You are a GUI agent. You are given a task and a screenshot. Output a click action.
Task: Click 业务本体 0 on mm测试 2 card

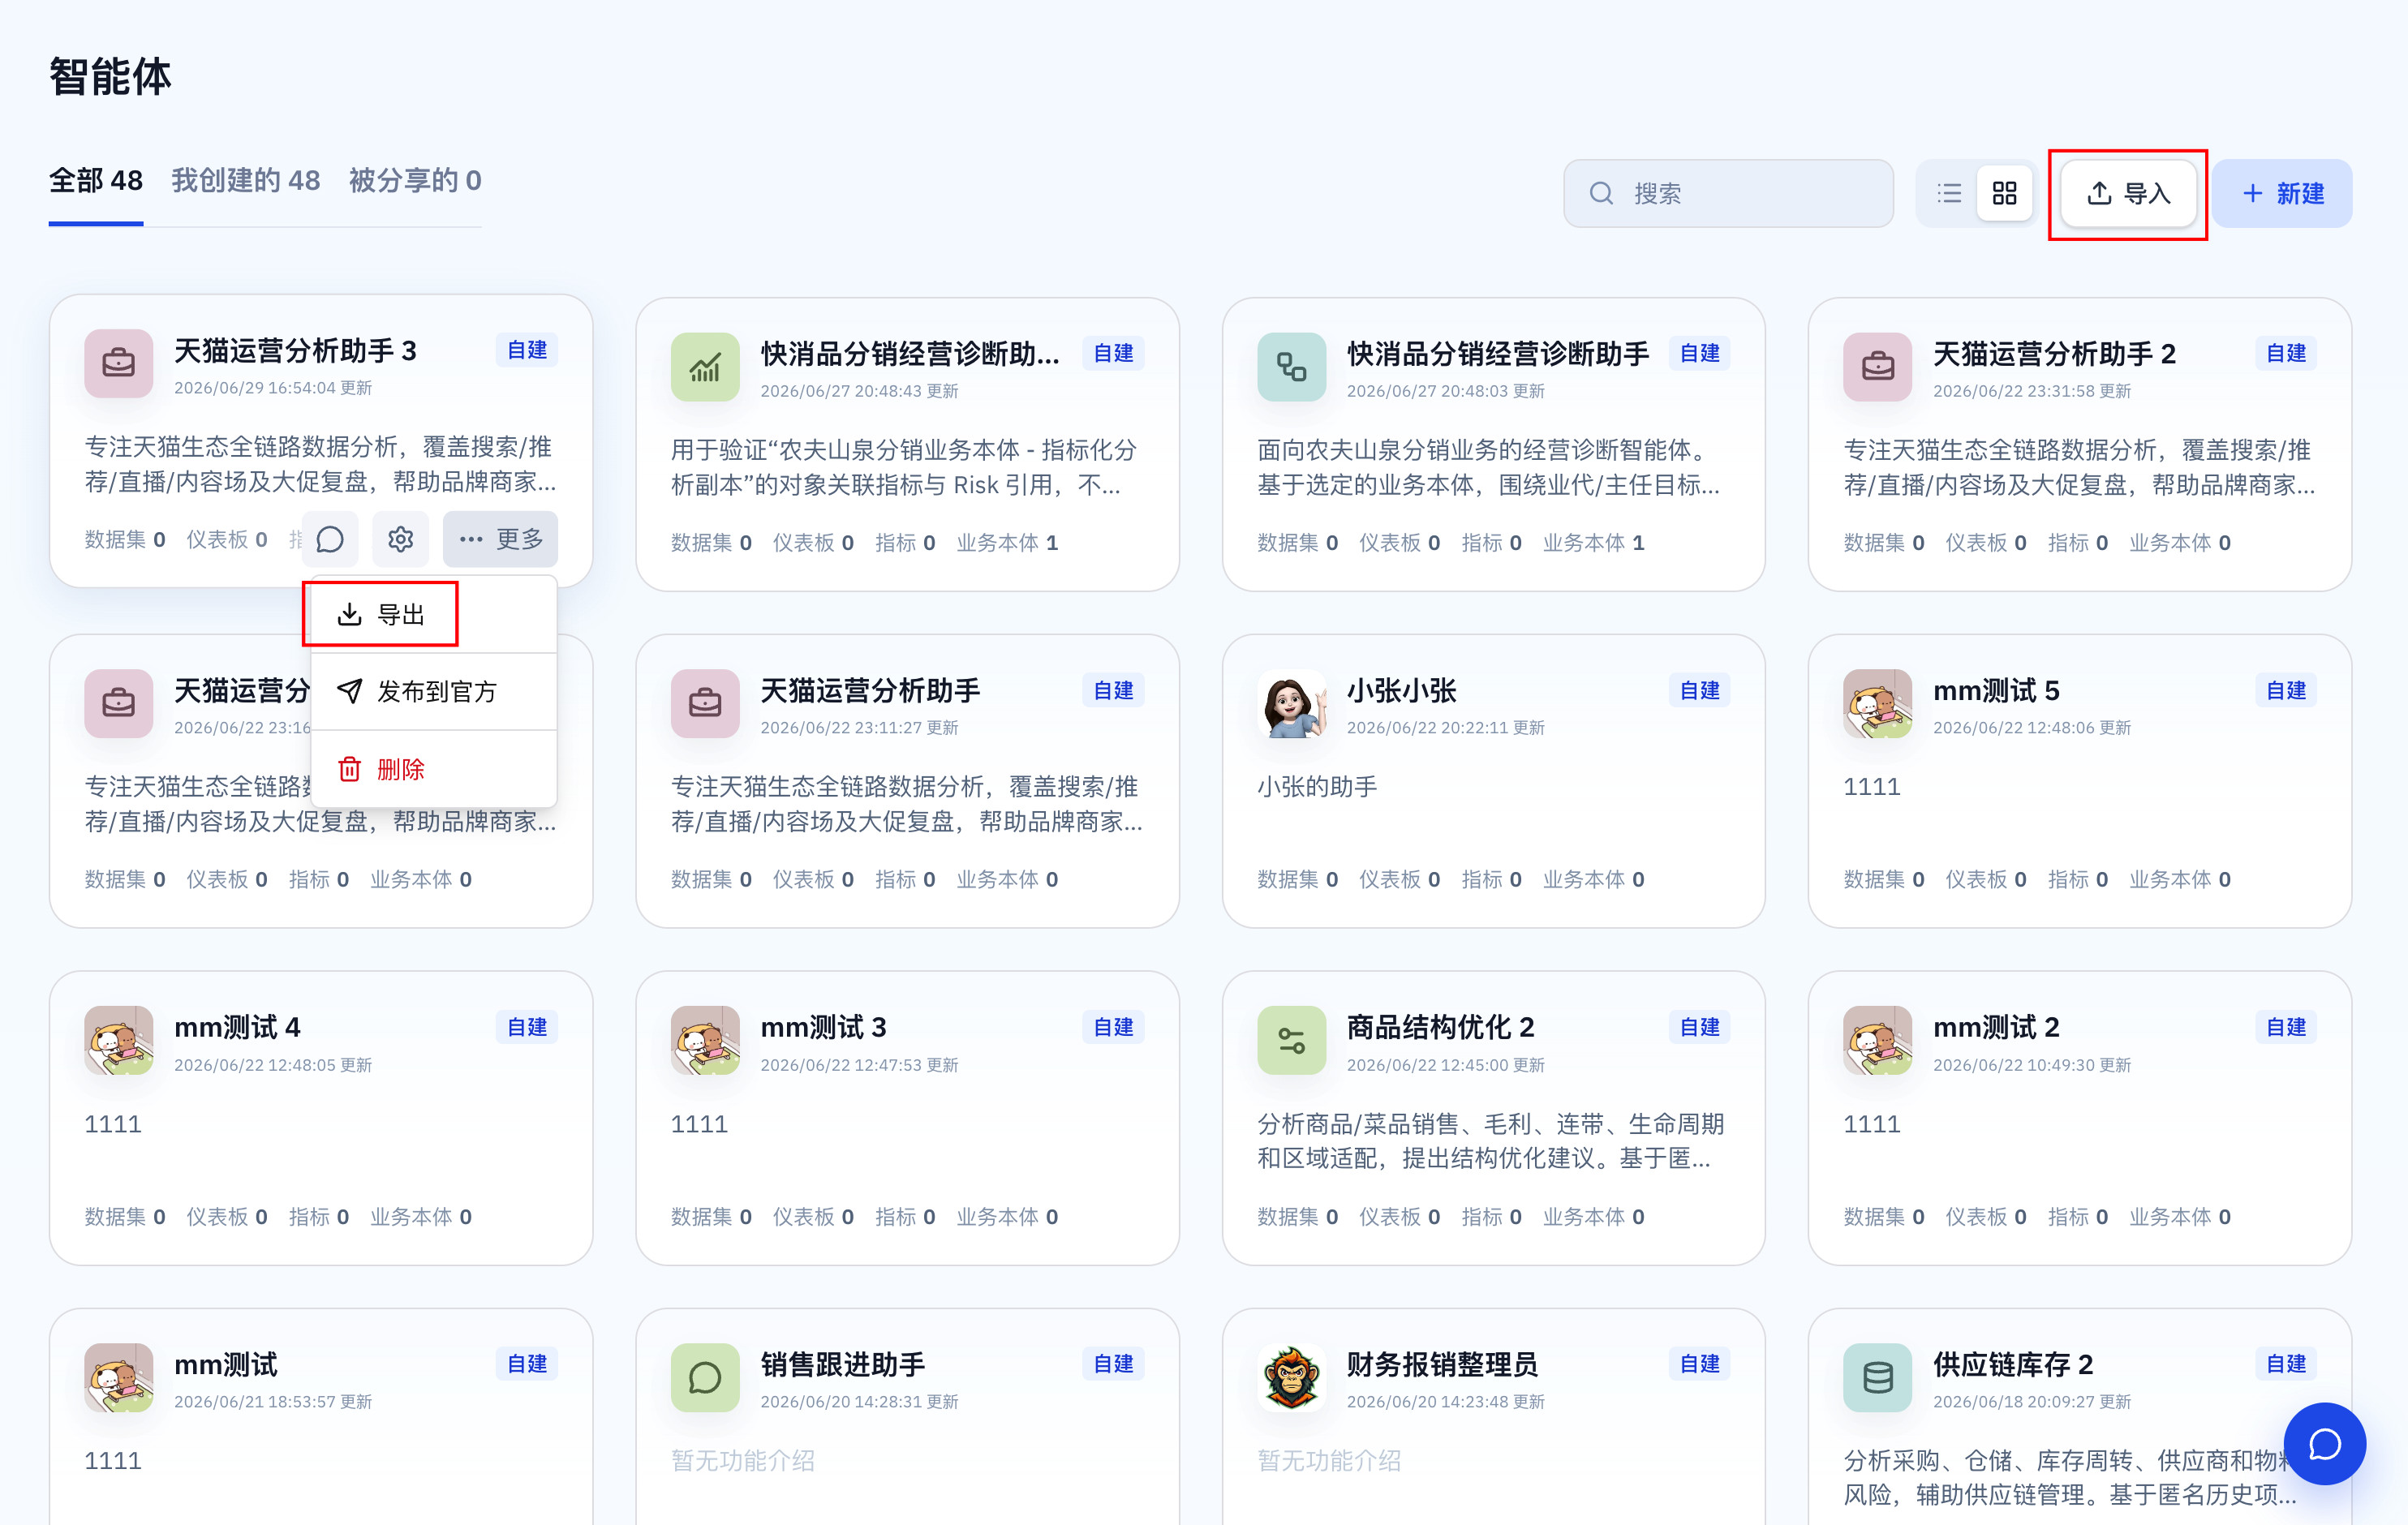(x=2180, y=1217)
